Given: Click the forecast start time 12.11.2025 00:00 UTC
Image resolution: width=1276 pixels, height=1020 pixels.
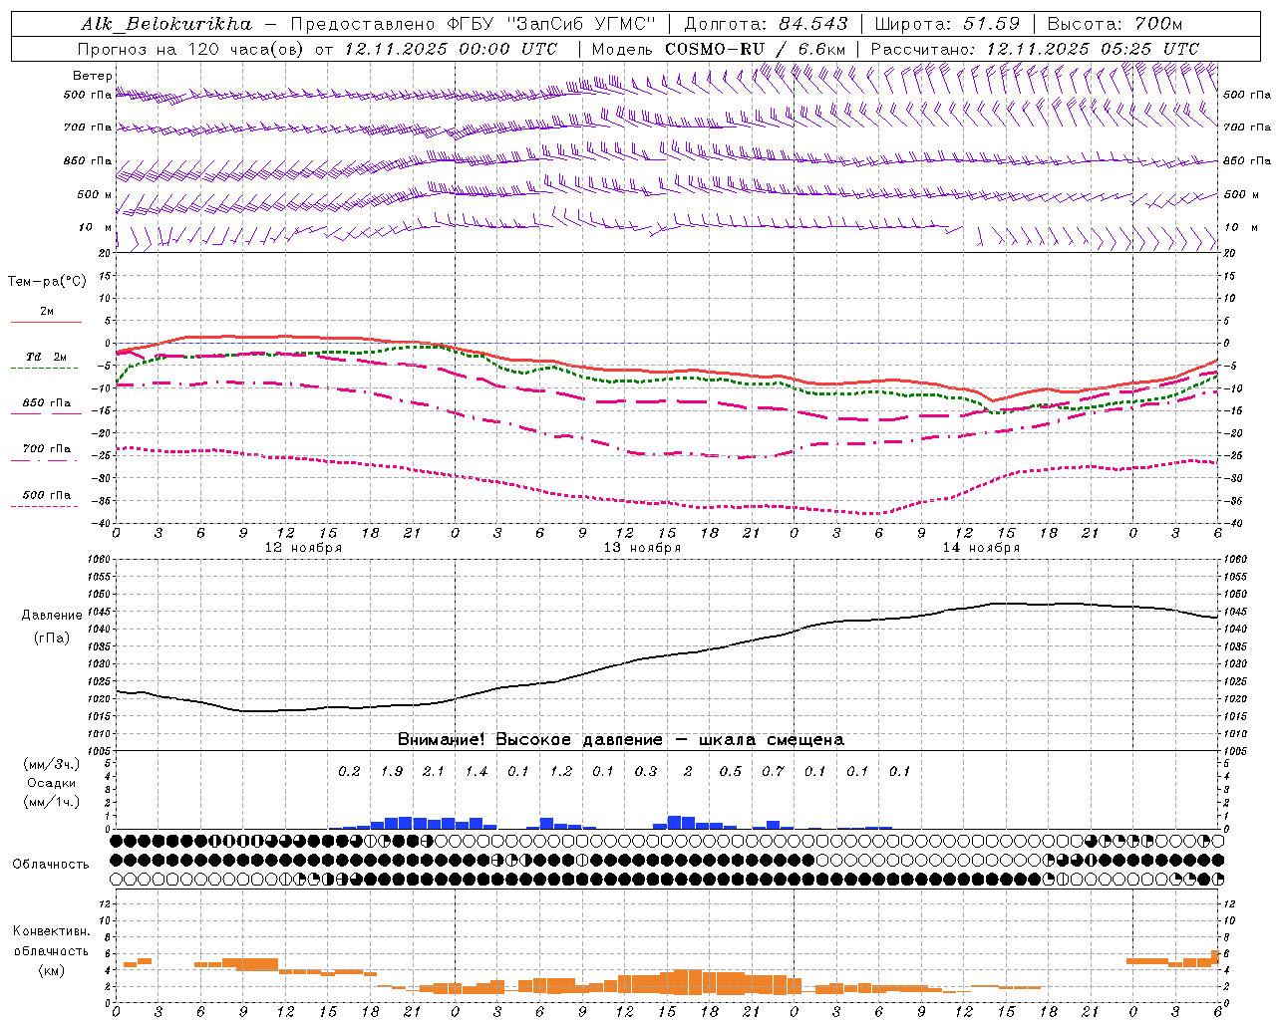Looking at the screenshot, I should pyautogui.click(x=451, y=49).
